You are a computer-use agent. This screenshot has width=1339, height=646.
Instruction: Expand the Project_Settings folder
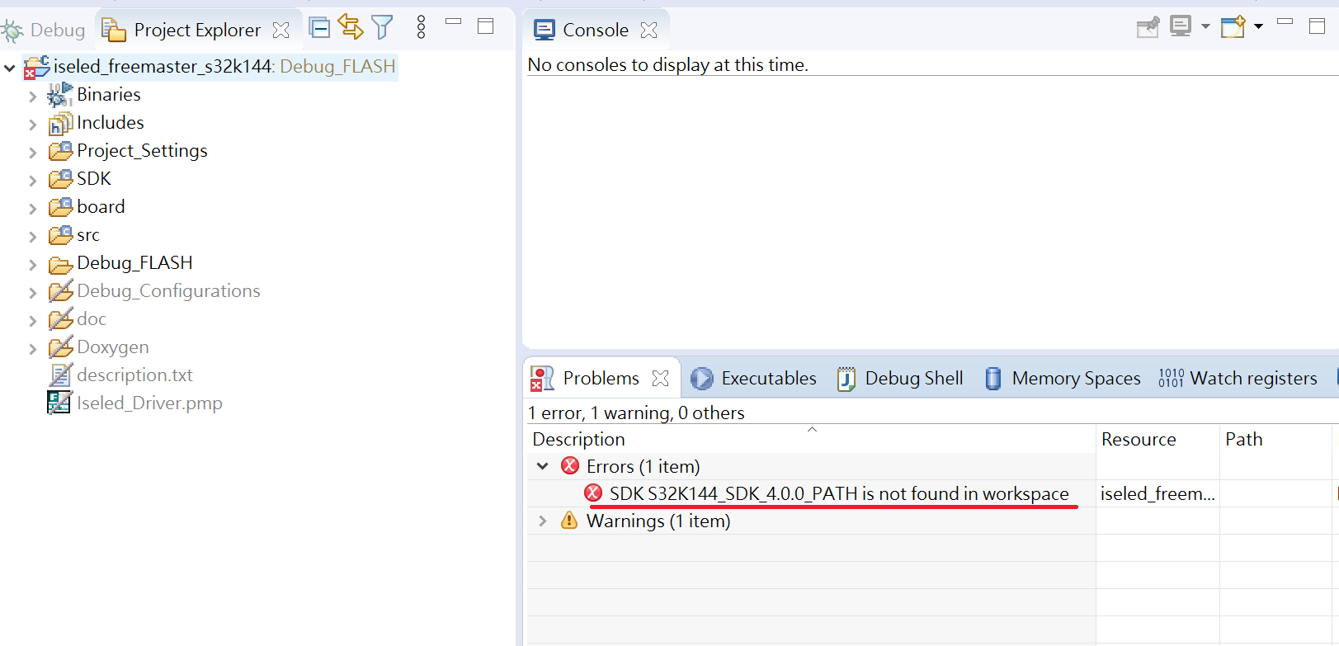click(33, 153)
